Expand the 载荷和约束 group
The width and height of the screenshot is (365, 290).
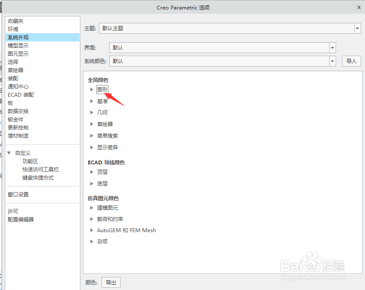pyautogui.click(x=92, y=219)
